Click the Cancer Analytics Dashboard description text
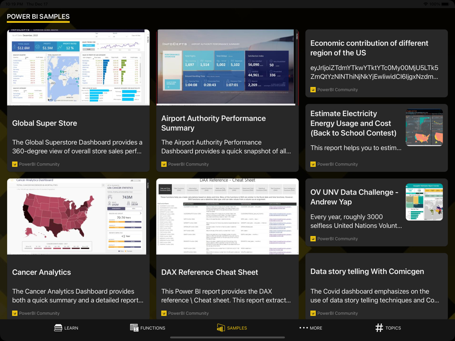The image size is (455, 341). (78, 296)
